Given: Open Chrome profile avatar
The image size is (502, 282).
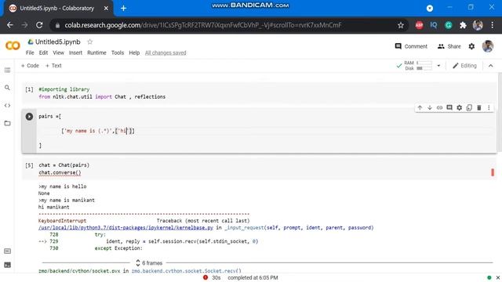Looking at the screenshot, I should tap(478, 25).
